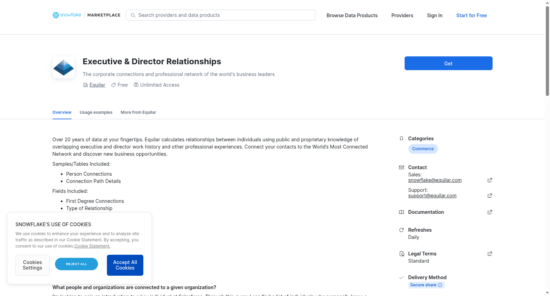Click the search magnifier icon

coord(133,15)
